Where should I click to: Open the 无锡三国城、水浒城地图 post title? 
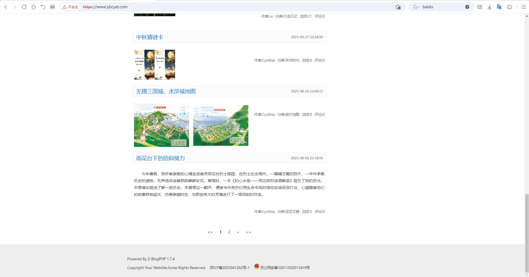(x=166, y=91)
